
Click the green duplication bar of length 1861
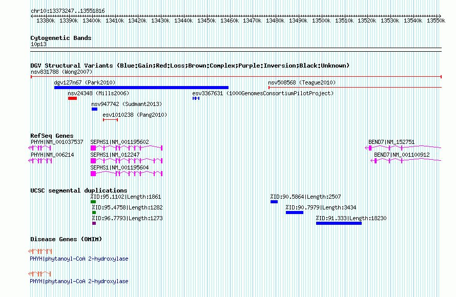pos(93,202)
